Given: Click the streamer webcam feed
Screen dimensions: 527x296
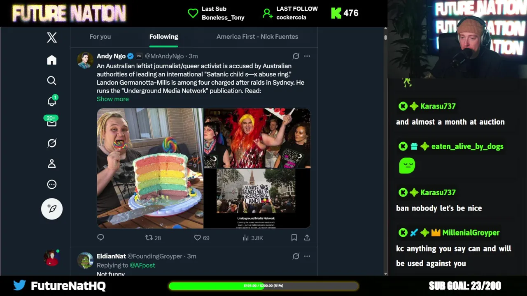Looking at the screenshot, I should pos(457,39).
